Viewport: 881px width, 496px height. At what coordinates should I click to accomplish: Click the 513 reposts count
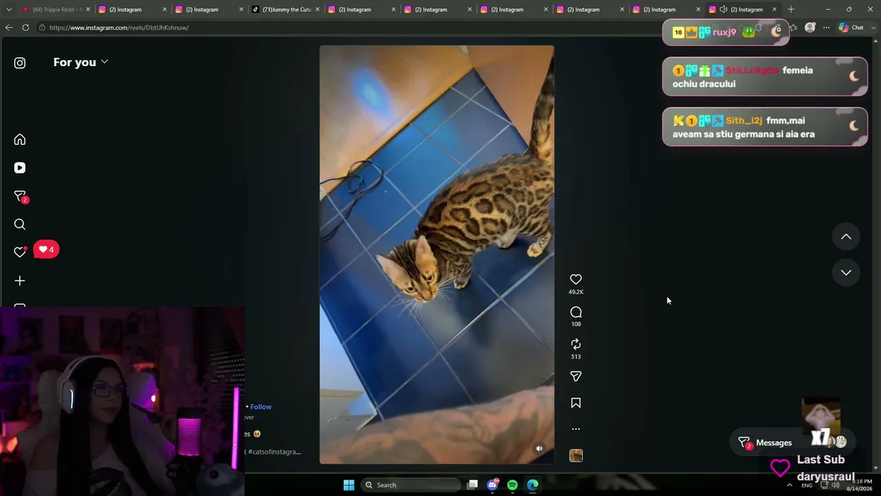576,356
